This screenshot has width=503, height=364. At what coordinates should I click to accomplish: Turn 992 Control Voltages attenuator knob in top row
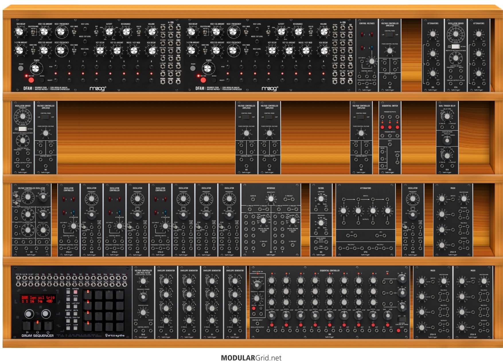(372, 61)
